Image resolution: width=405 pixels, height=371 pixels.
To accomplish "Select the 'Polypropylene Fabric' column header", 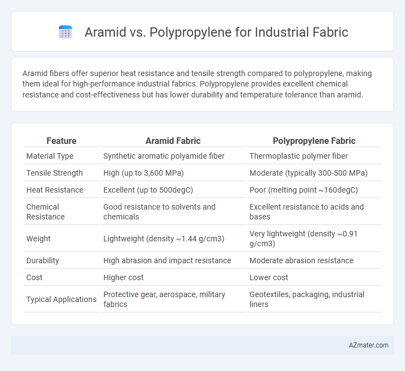I will pos(314,141).
